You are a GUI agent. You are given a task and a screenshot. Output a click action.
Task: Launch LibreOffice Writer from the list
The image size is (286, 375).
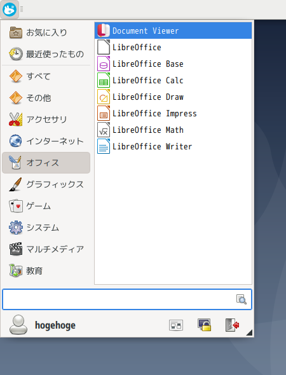coord(173,146)
